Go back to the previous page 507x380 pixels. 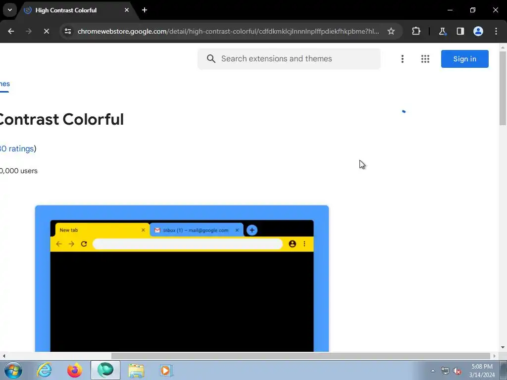click(x=11, y=31)
